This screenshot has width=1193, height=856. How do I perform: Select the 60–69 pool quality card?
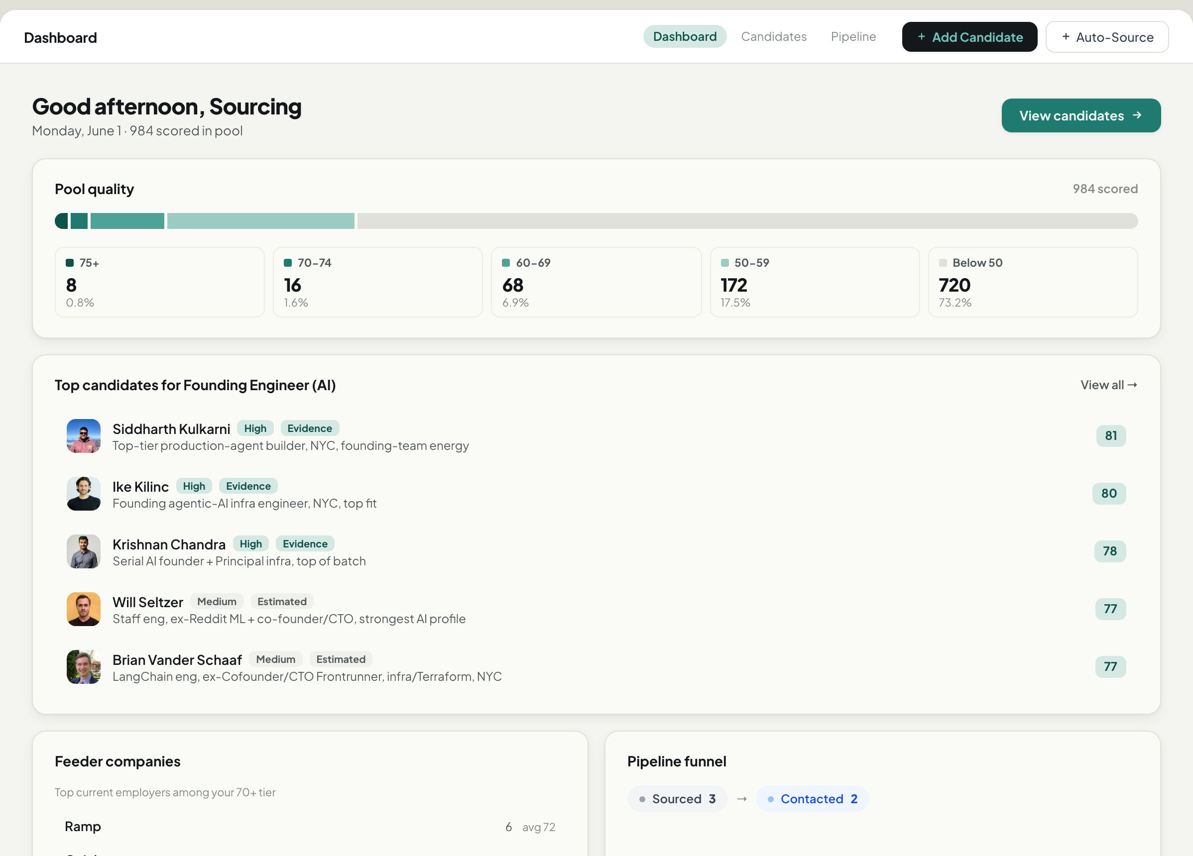(x=596, y=282)
